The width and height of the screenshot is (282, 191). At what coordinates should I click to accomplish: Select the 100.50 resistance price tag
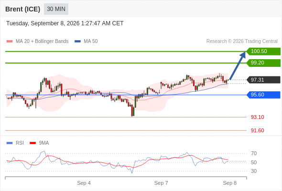point(263,52)
